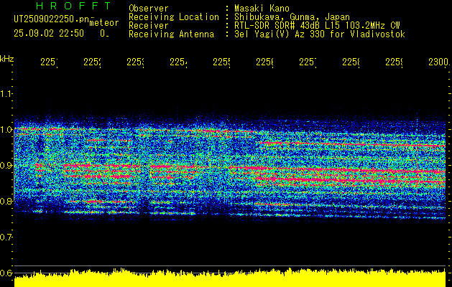Select observer name Masaki Kano

point(262,8)
